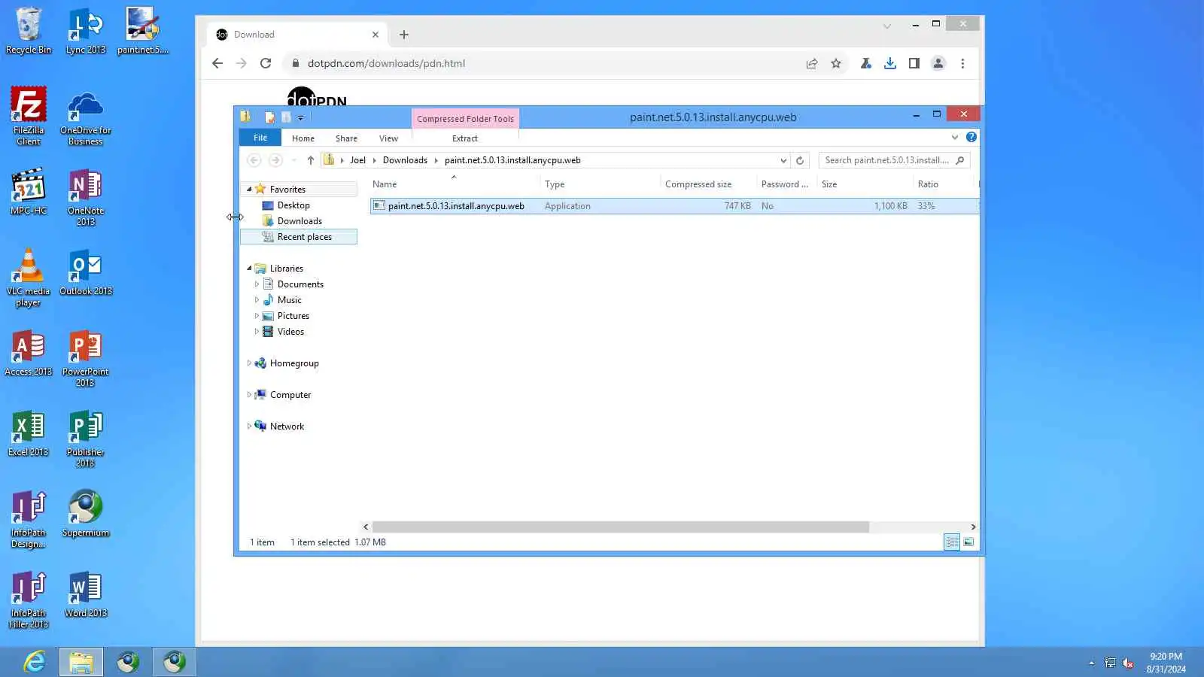
Task: Select paint.net.5.0.13.install.anycpu.web application file
Action: click(674, 206)
